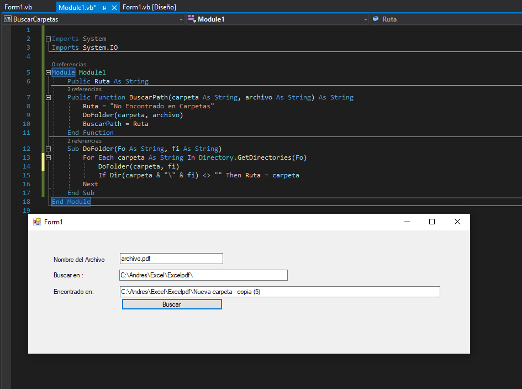Minimize the Form1 window
This screenshot has height=389, width=522.
(x=407, y=222)
